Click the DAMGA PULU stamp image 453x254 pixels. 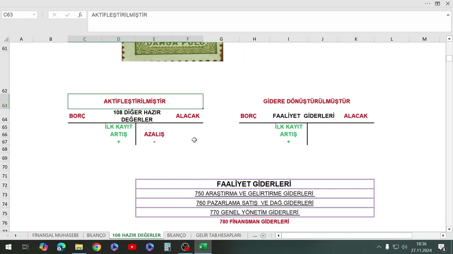(172, 52)
